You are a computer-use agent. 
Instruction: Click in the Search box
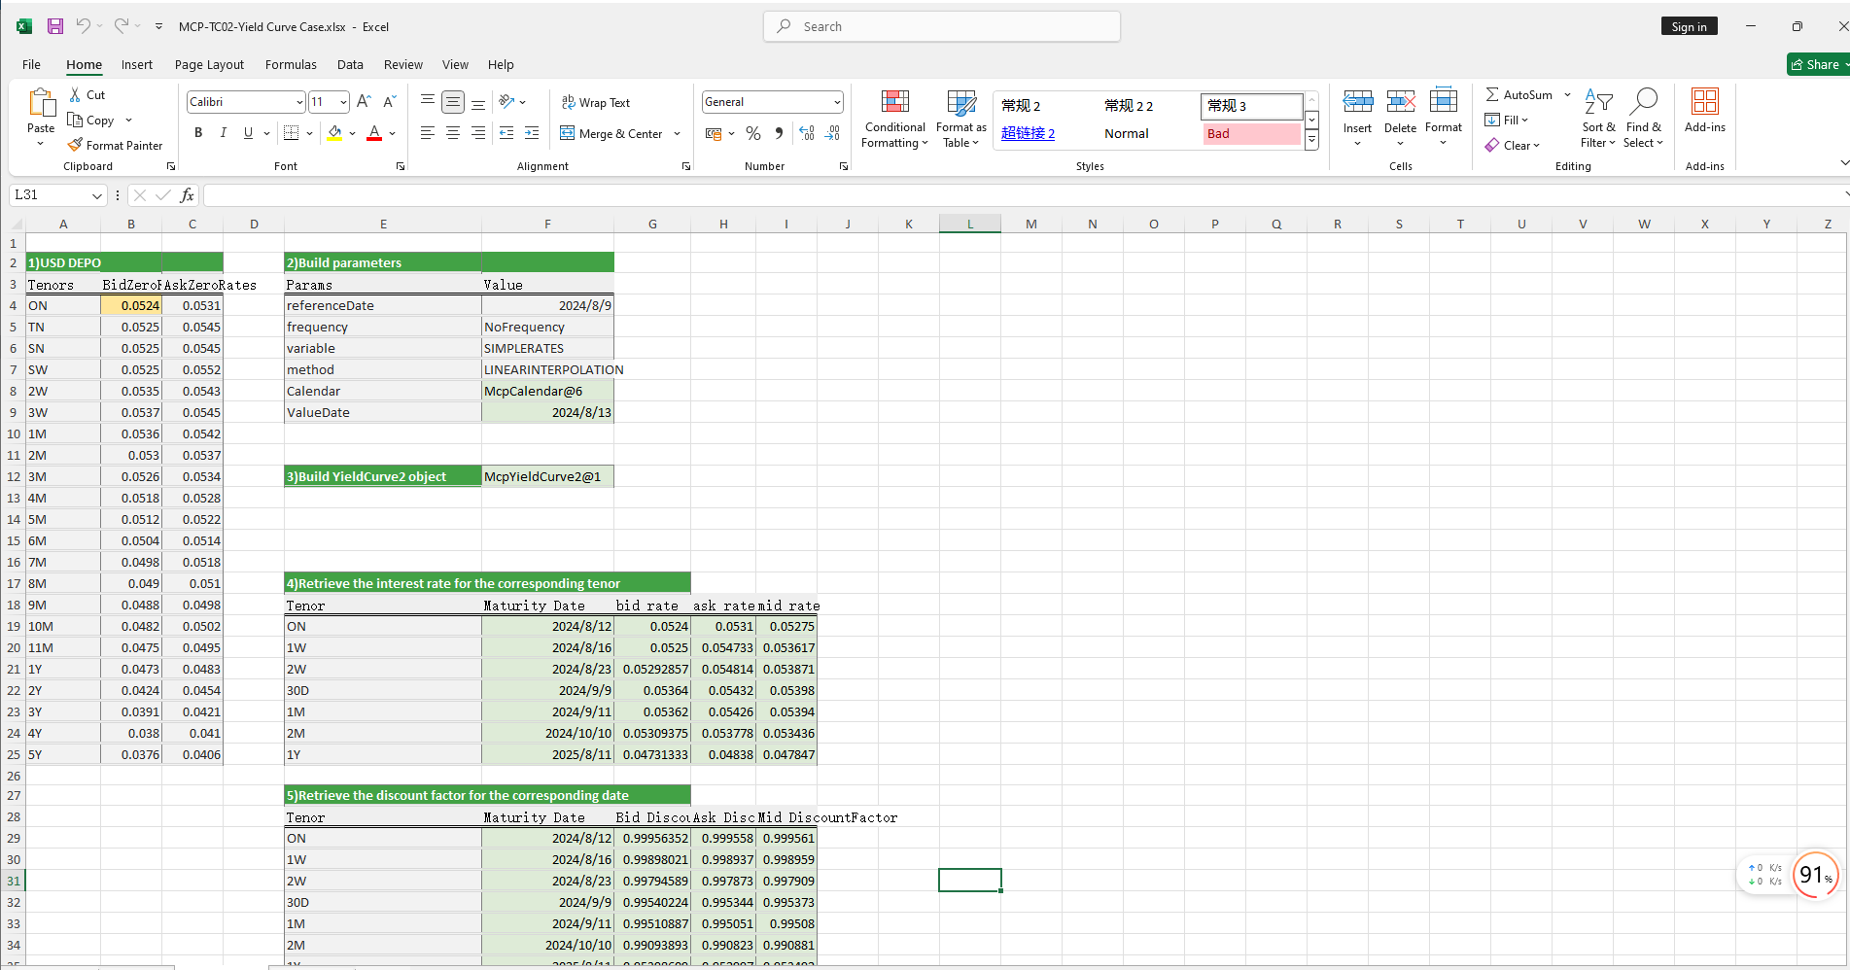(942, 26)
